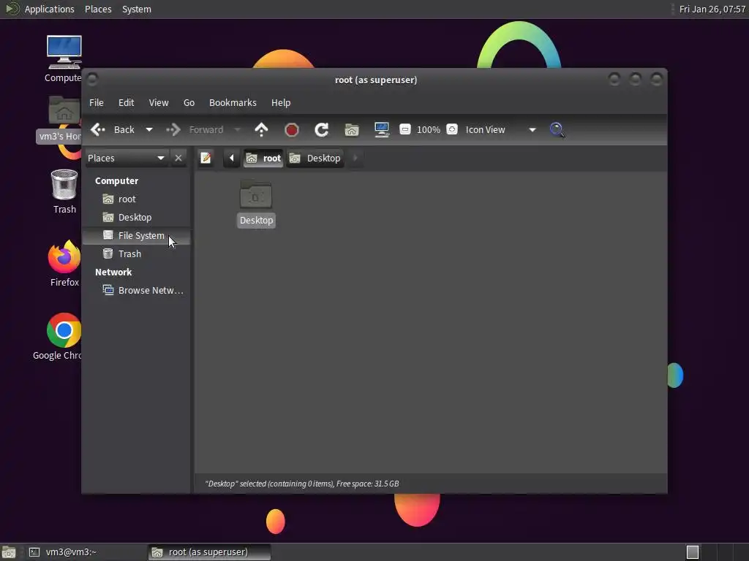This screenshot has height=561, width=749.
Task: Reset zoom by clicking 100%
Action: point(429,130)
